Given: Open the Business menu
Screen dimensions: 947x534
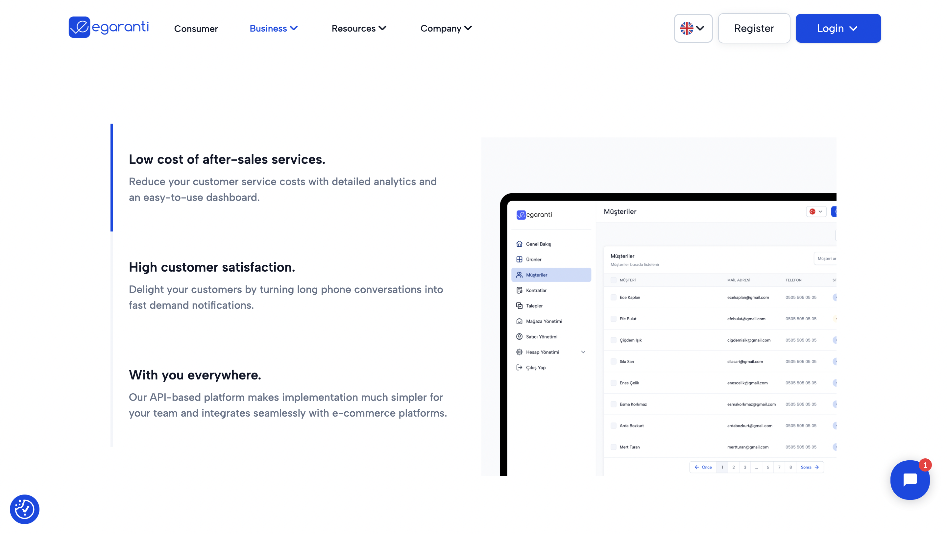Looking at the screenshot, I should [273, 28].
